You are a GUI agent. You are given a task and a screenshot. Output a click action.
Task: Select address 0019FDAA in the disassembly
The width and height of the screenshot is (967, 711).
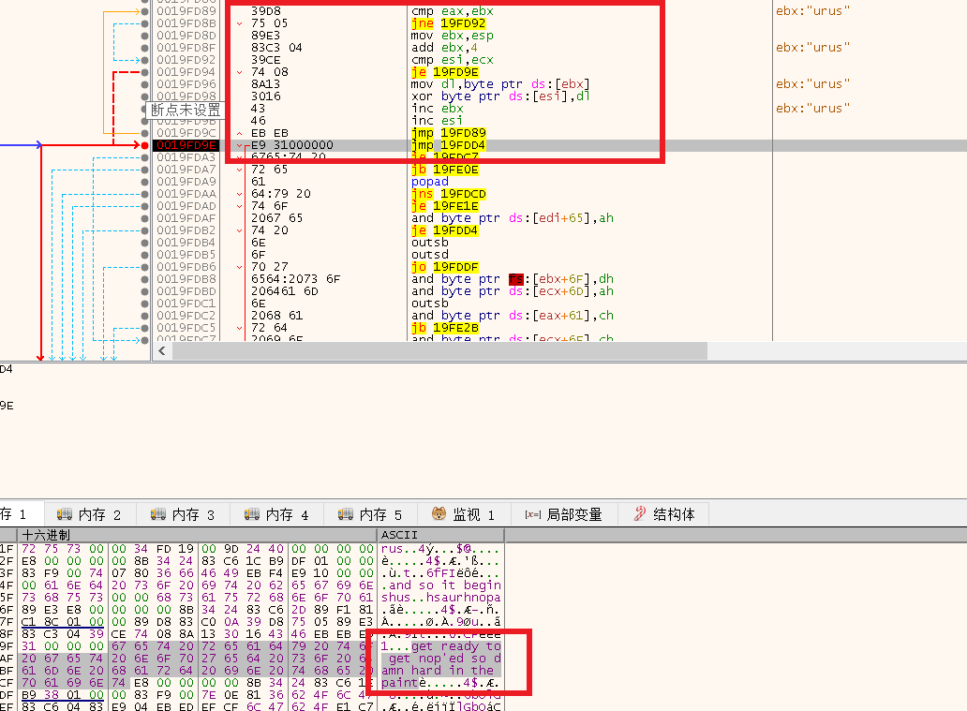(x=186, y=194)
